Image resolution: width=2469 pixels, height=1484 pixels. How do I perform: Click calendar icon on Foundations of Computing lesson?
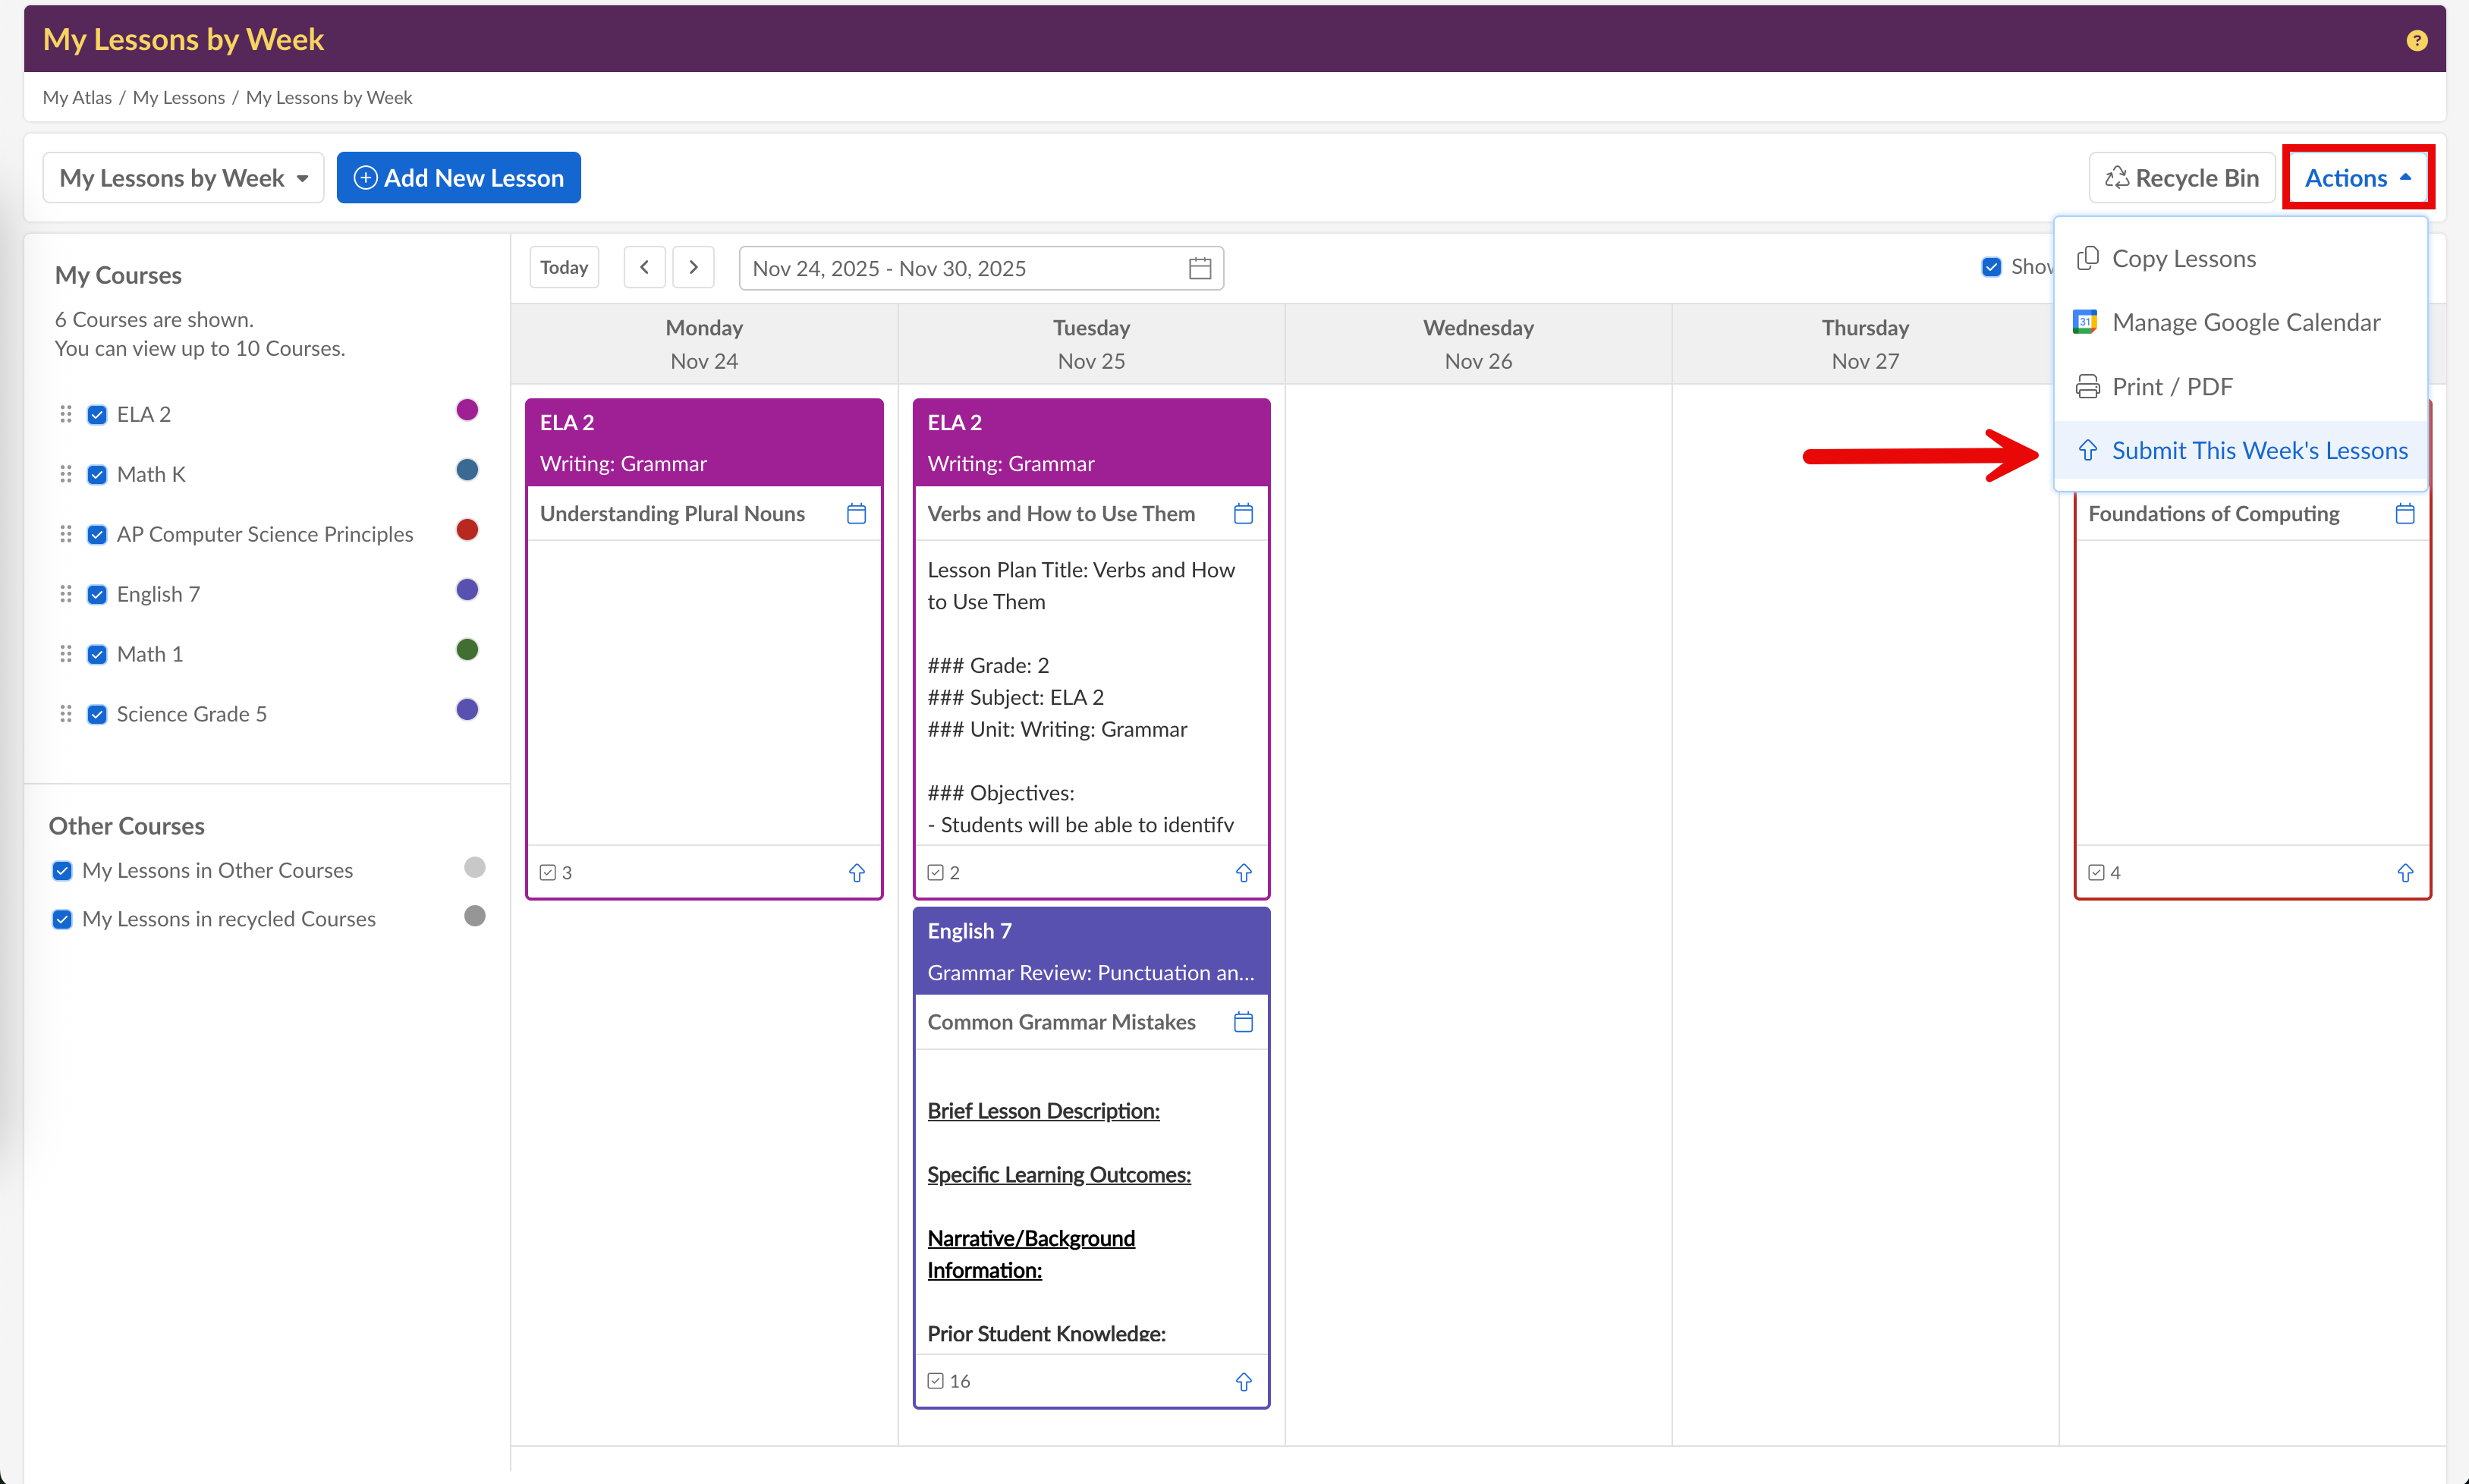[x=2405, y=514]
